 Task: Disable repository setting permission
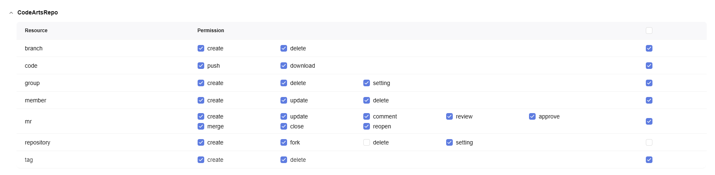tap(449, 142)
